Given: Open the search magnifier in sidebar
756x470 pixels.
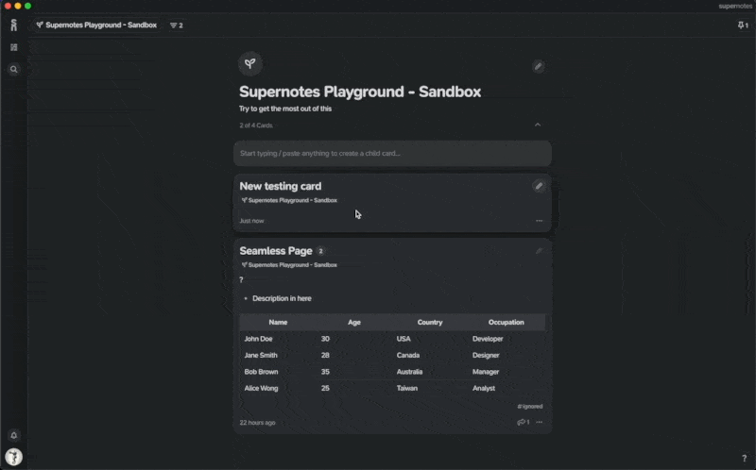Looking at the screenshot, I should 13,69.
